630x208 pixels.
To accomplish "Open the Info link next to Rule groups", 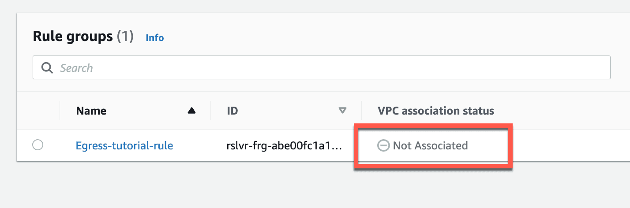I will [x=155, y=38].
